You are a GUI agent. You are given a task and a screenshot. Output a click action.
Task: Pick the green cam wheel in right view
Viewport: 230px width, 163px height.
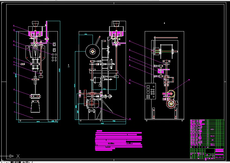tap(171, 94)
